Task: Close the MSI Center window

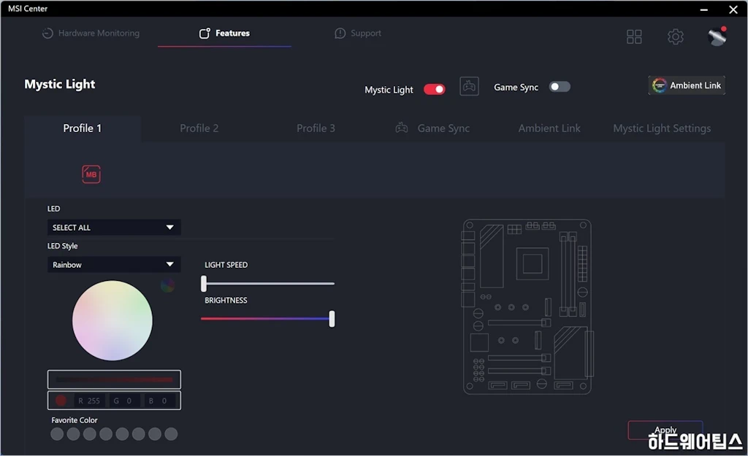Action: 733,9
